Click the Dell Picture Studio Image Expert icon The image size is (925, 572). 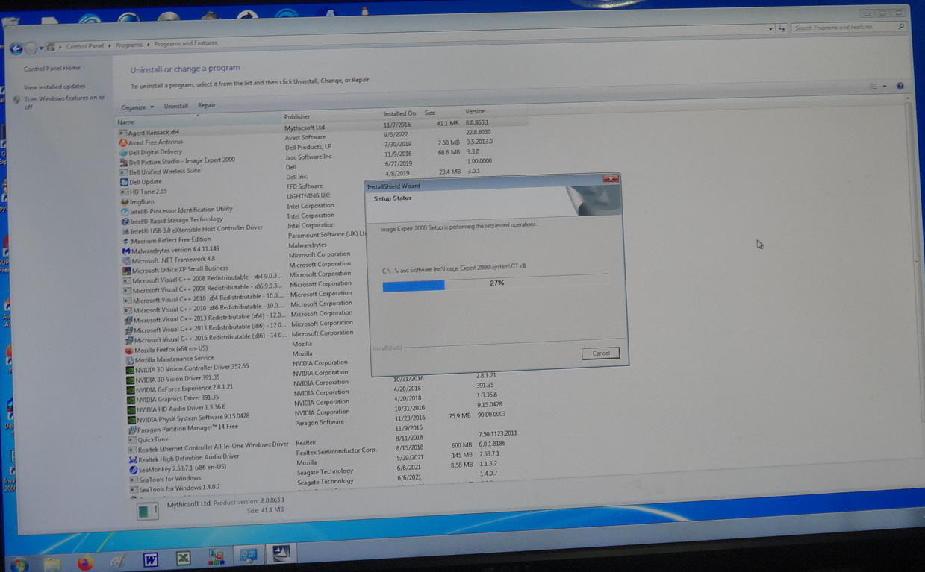(124, 162)
